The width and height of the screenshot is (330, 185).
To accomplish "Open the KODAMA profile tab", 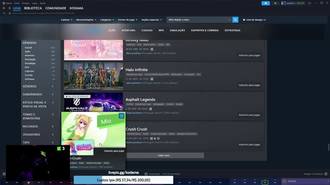I will pyautogui.click(x=76, y=8).
